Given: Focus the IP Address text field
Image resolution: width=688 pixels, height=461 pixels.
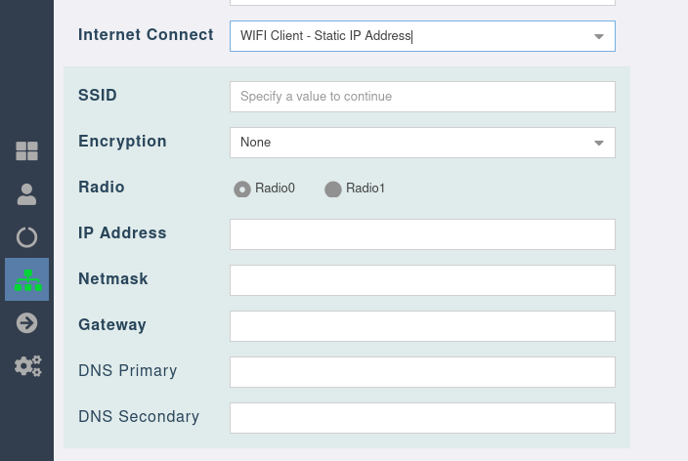Looking at the screenshot, I should point(422,234).
